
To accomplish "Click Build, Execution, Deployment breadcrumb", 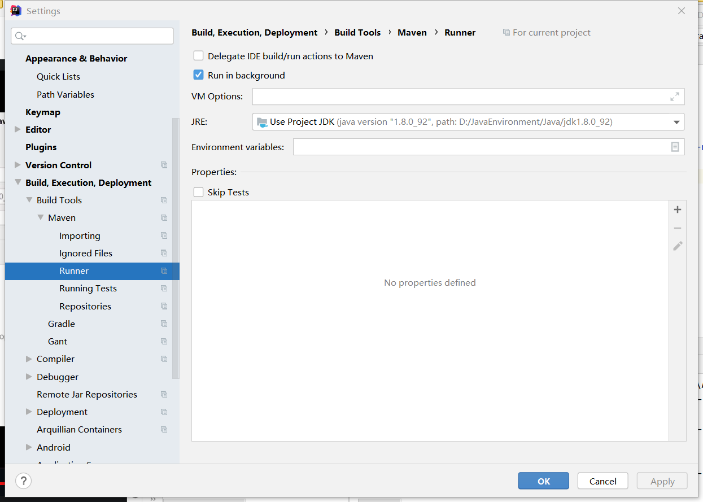I will coord(255,32).
